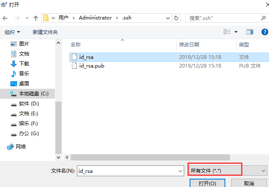Select the id_rsa.pub file
This screenshot has height=187, width=269.
pyautogui.click(x=91, y=66)
